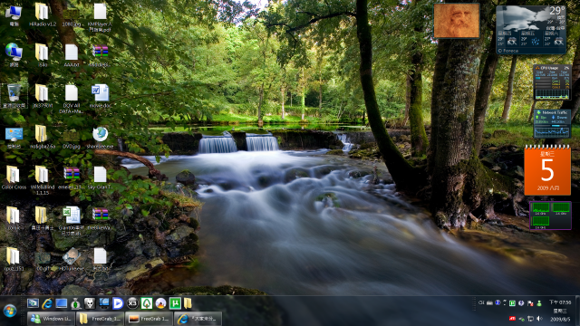Open the Foreca weather gadget
580x326 pixels.
531,30
